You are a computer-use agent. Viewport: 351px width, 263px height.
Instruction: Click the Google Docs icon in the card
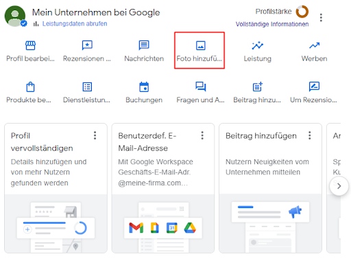155,228
